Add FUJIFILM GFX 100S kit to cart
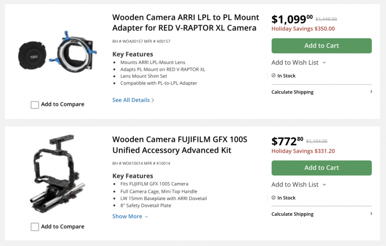The height and width of the screenshot is (246, 386). [321, 168]
